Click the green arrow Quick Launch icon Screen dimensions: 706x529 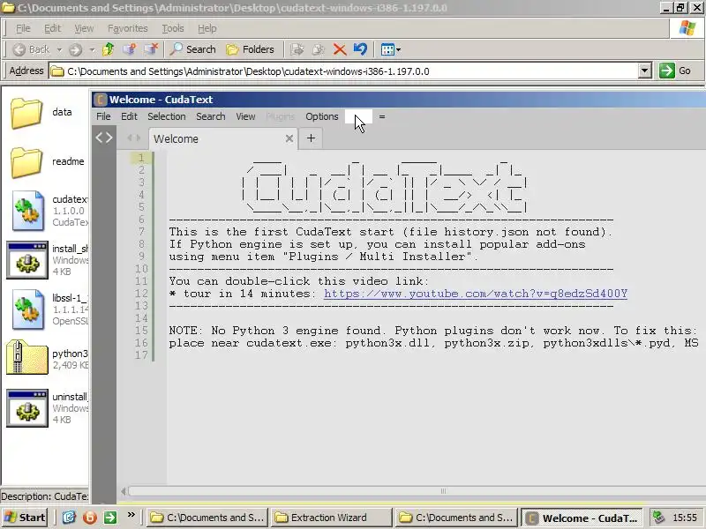tap(110, 518)
